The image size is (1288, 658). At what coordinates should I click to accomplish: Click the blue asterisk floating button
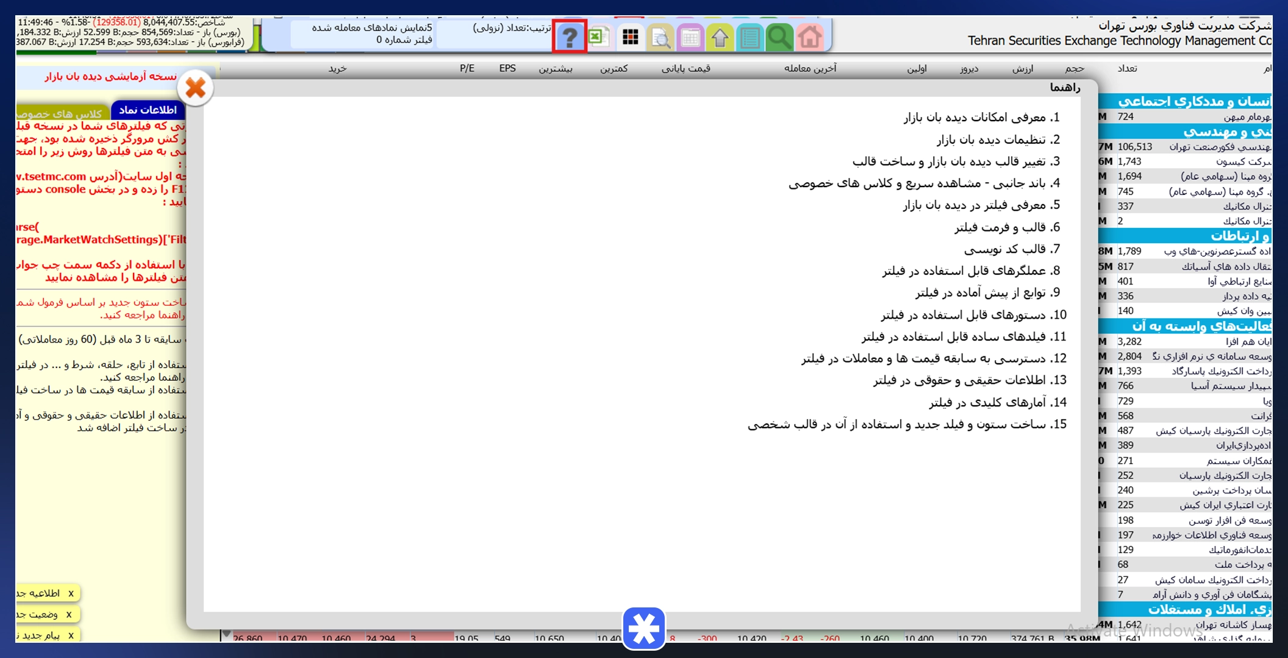tap(644, 628)
